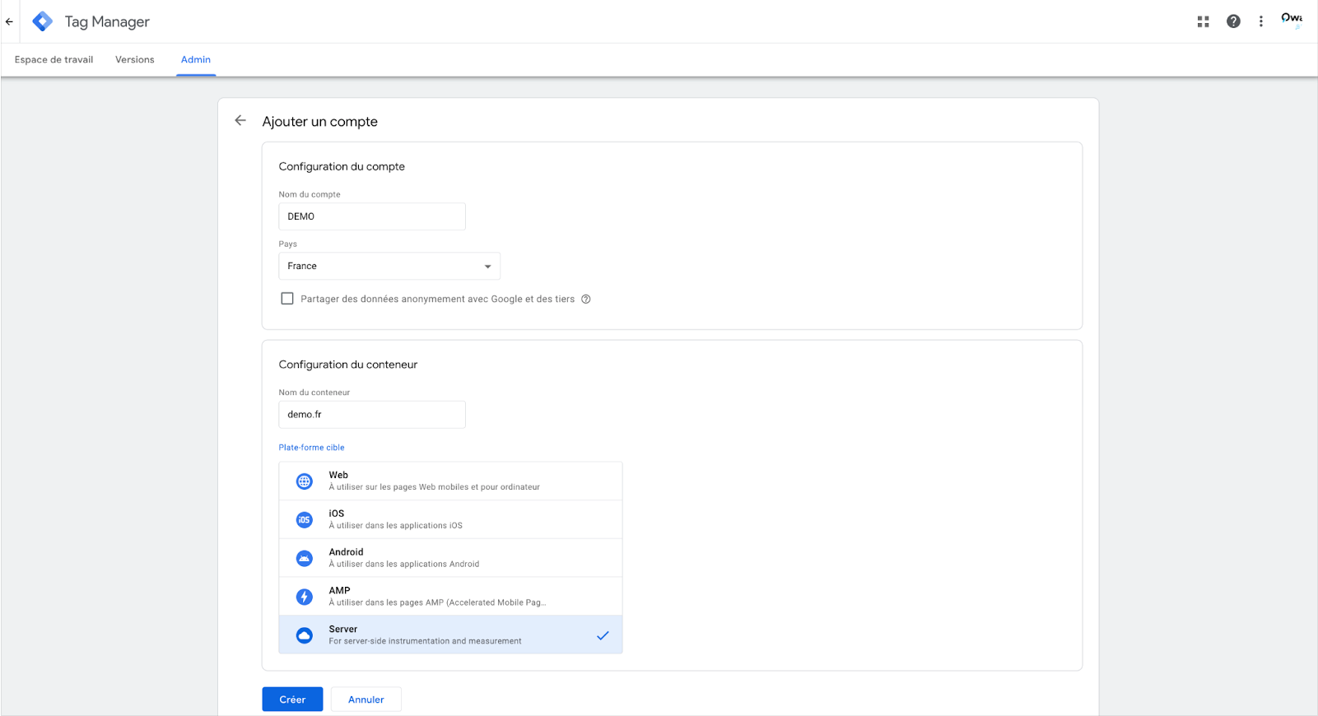This screenshot has width=1318, height=716.
Task: Switch to the Espace de travail tab
Action: coord(54,59)
